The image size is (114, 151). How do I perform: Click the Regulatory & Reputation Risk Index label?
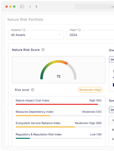click(x=39, y=135)
